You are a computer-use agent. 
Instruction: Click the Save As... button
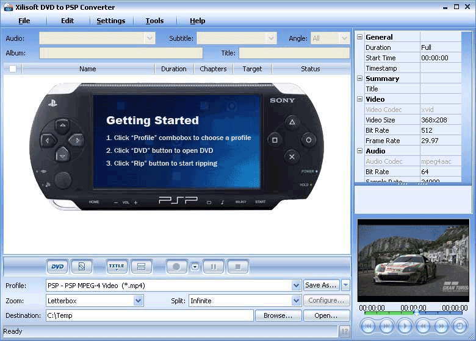tap(321, 285)
